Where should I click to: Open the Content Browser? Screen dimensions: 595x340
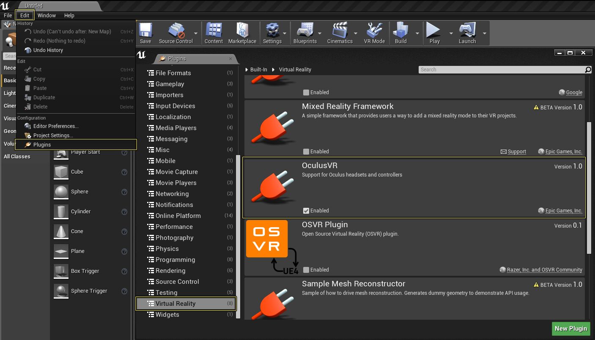coord(214,33)
